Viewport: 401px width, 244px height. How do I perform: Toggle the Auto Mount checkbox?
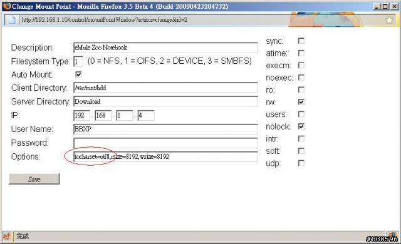[x=78, y=74]
